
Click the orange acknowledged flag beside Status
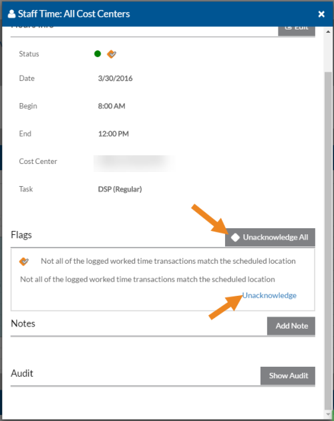[x=112, y=54]
